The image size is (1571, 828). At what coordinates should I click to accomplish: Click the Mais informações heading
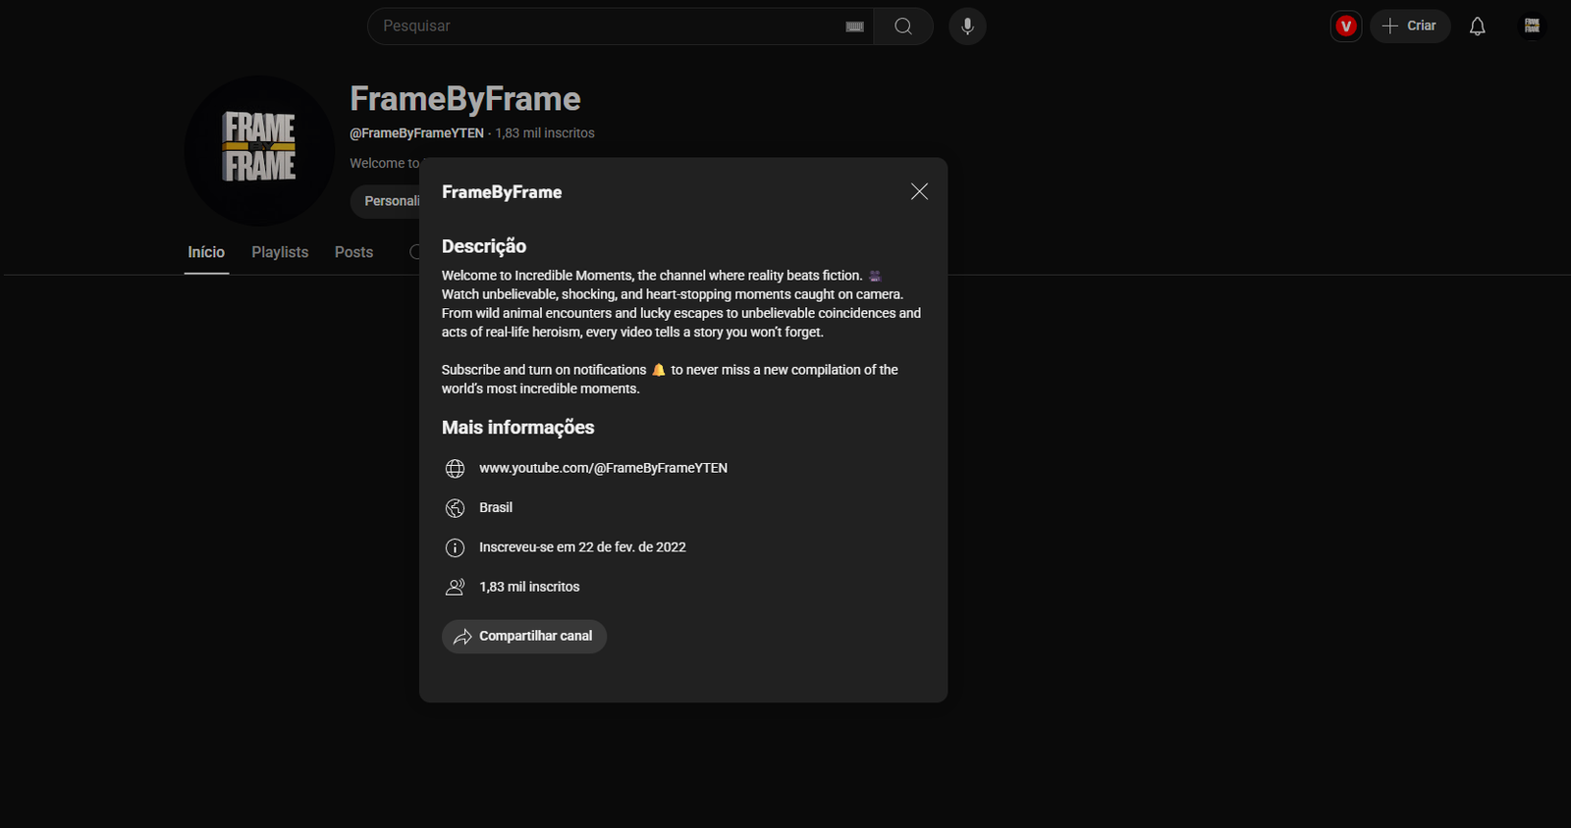[x=517, y=427]
